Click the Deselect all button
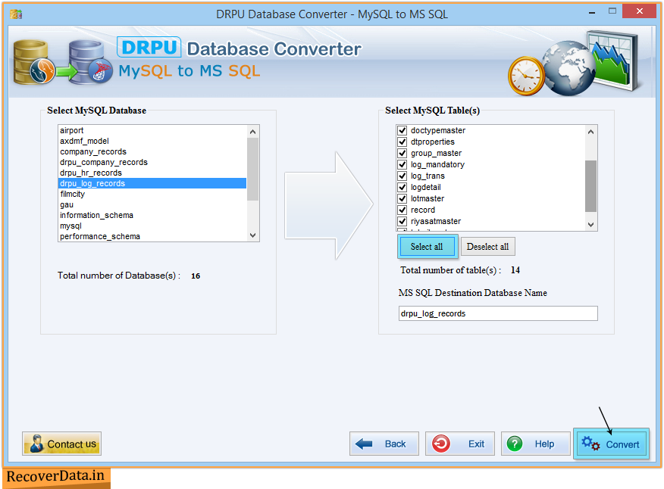The height and width of the screenshot is (489, 664). pyautogui.click(x=488, y=247)
